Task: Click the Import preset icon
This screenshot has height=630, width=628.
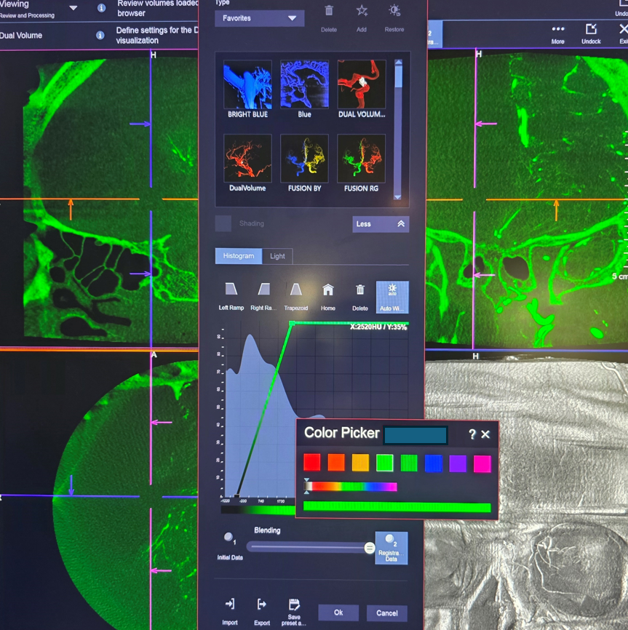Action: (230, 605)
